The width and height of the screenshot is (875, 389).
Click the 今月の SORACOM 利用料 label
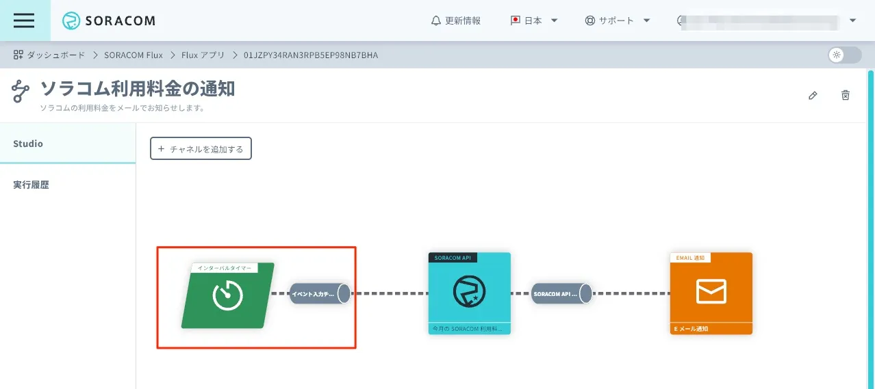point(468,329)
